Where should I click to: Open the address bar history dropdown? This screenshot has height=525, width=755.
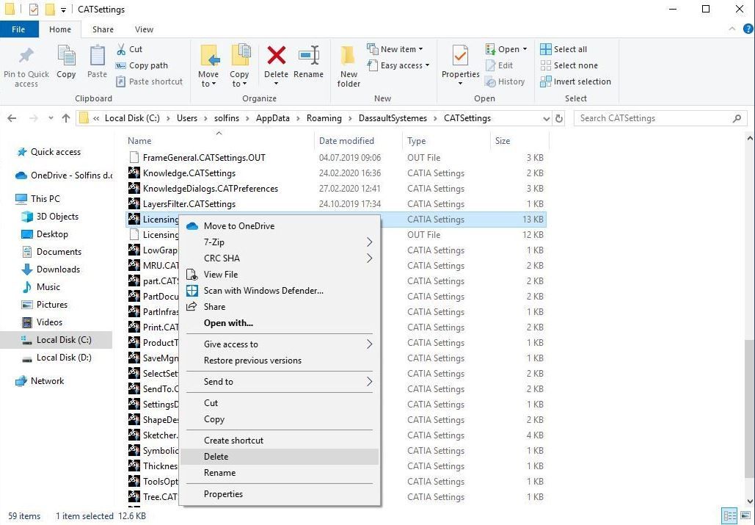coord(545,118)
